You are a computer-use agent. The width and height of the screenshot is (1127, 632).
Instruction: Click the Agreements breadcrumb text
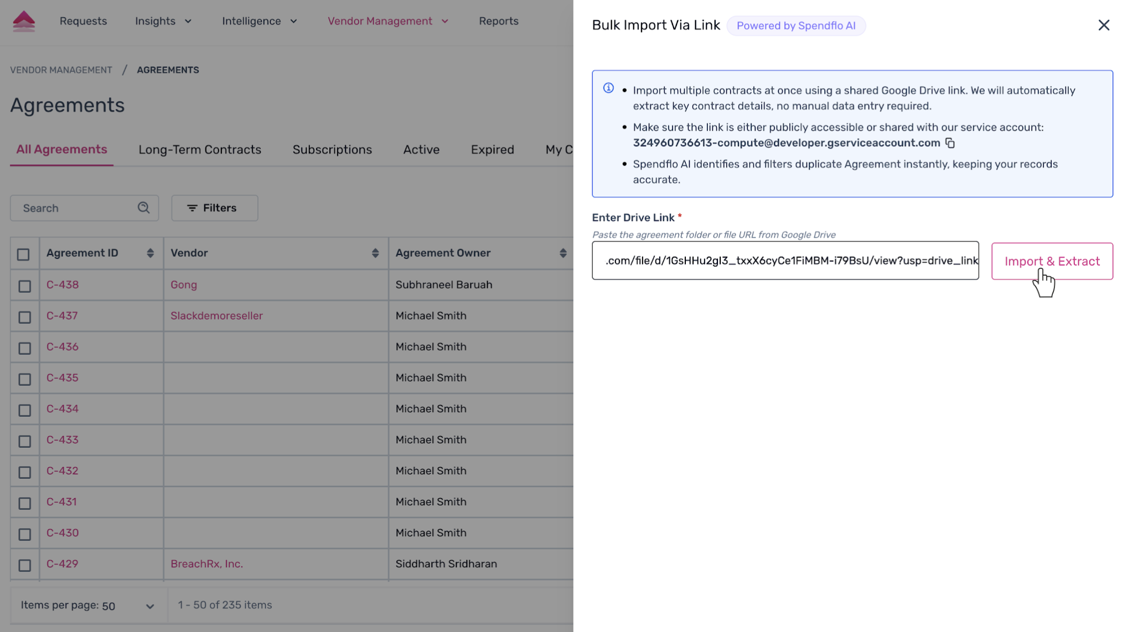[168, 70]
